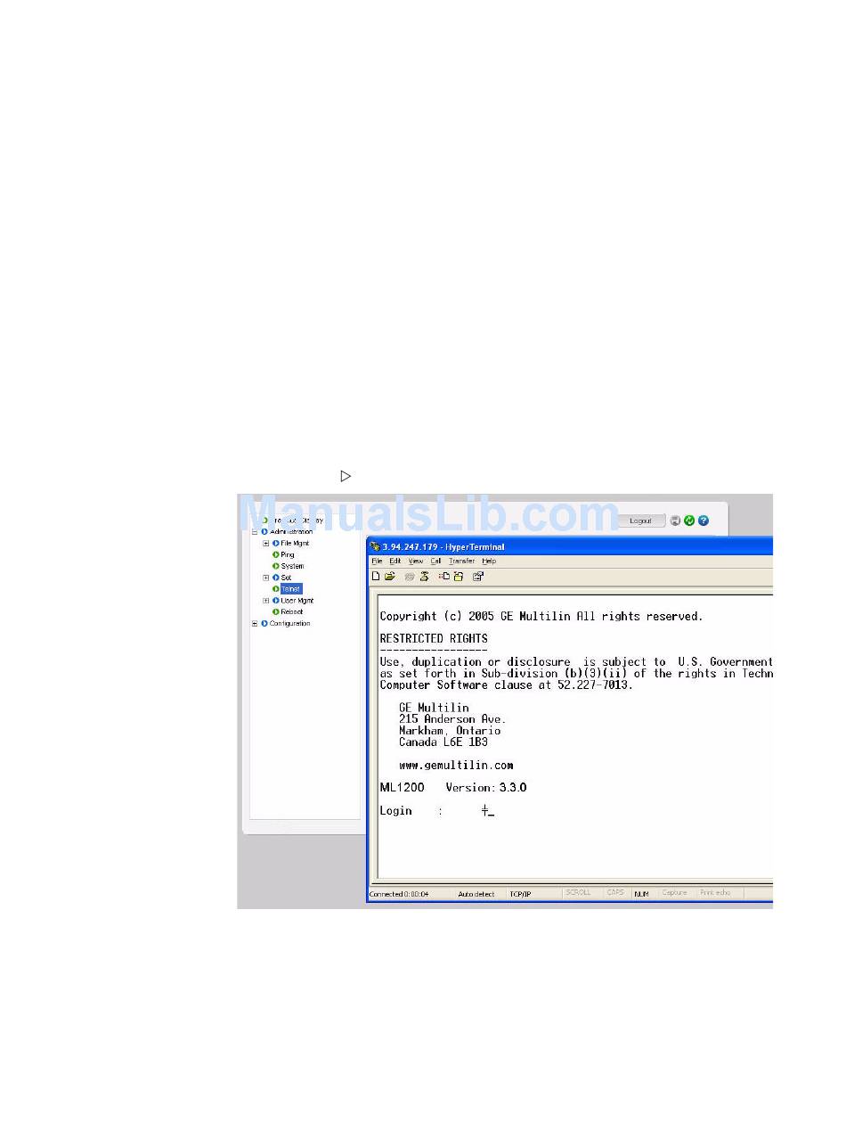The height and width of the screenshot is (1123, 846).
Task: Click the Logout button
Action: pyautogui.click(x=641, y=521)
